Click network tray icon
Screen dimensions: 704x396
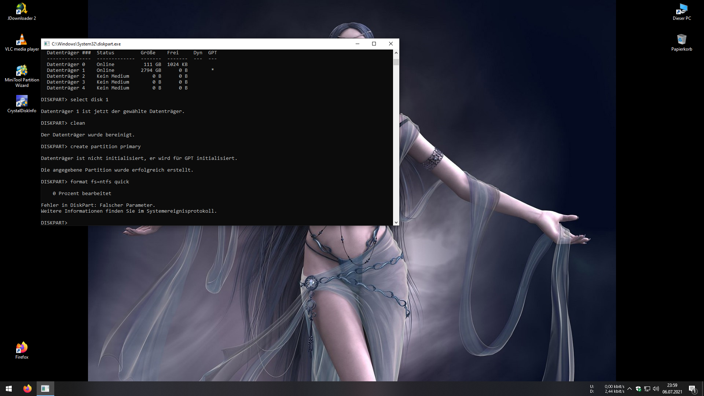pyautogui.click(x=647, y=389)
